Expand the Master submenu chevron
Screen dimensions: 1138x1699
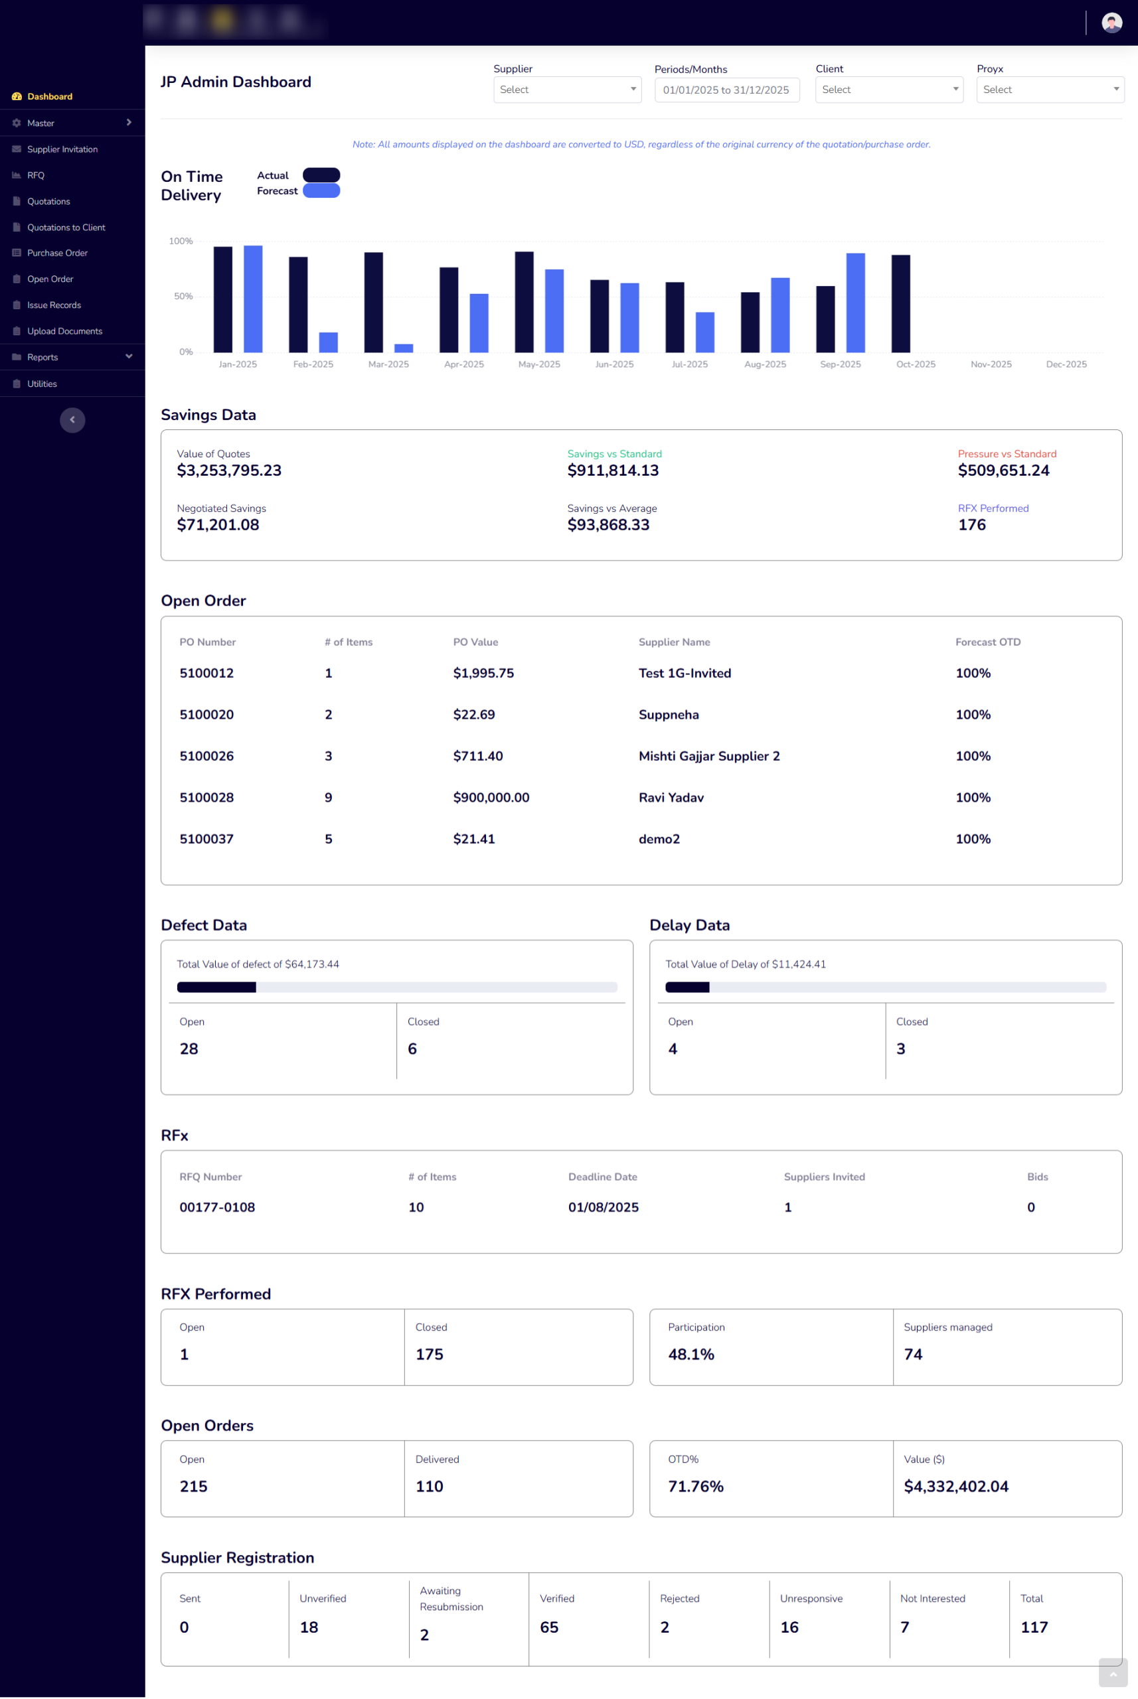[129, 123]
